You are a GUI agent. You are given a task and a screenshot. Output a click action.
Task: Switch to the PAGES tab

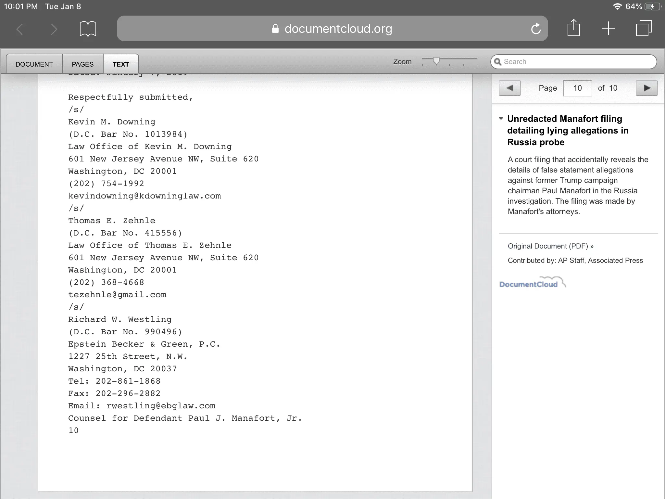coord(82,64)
